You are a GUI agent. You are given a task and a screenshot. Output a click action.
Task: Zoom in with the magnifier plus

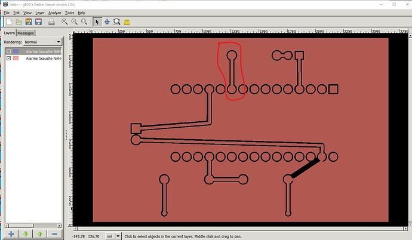click(64, 22)
